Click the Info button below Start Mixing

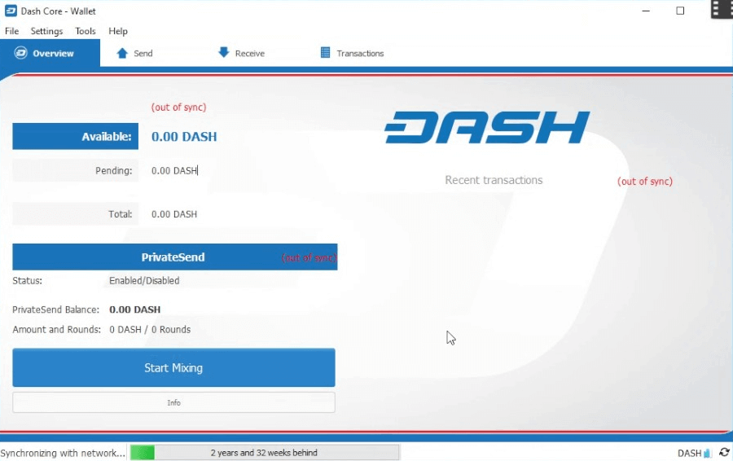tap(173, 402)
